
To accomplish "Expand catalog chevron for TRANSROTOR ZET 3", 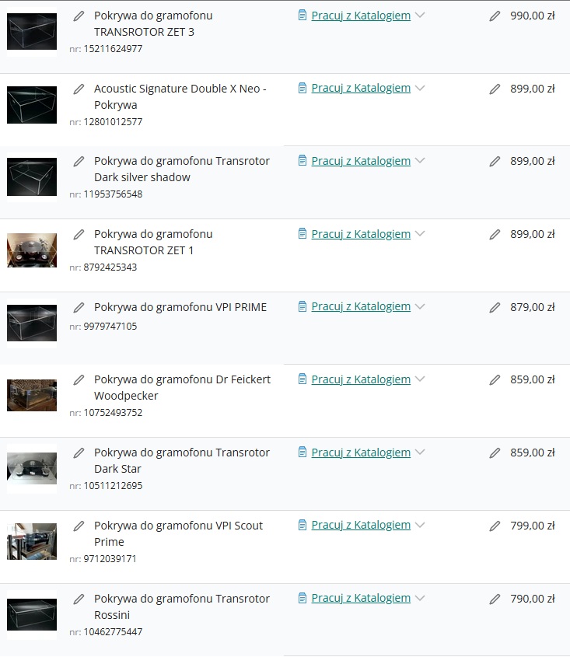I will (420, 16).
